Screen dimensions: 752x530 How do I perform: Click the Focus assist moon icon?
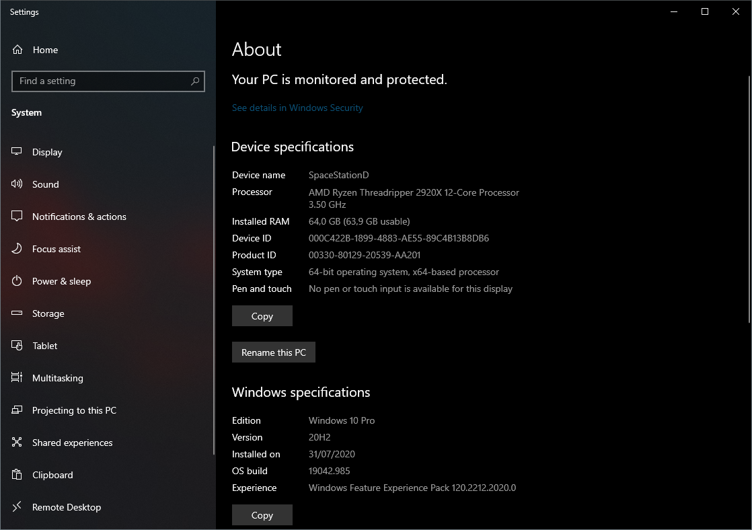(17, 249)
